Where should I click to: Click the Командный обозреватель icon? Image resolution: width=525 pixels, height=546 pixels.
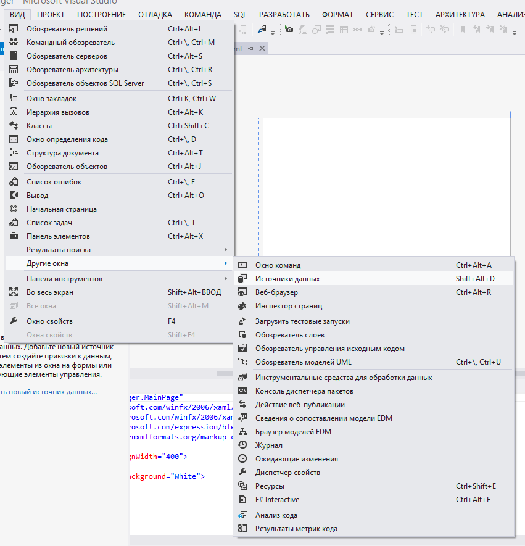[x=14, y=43]
